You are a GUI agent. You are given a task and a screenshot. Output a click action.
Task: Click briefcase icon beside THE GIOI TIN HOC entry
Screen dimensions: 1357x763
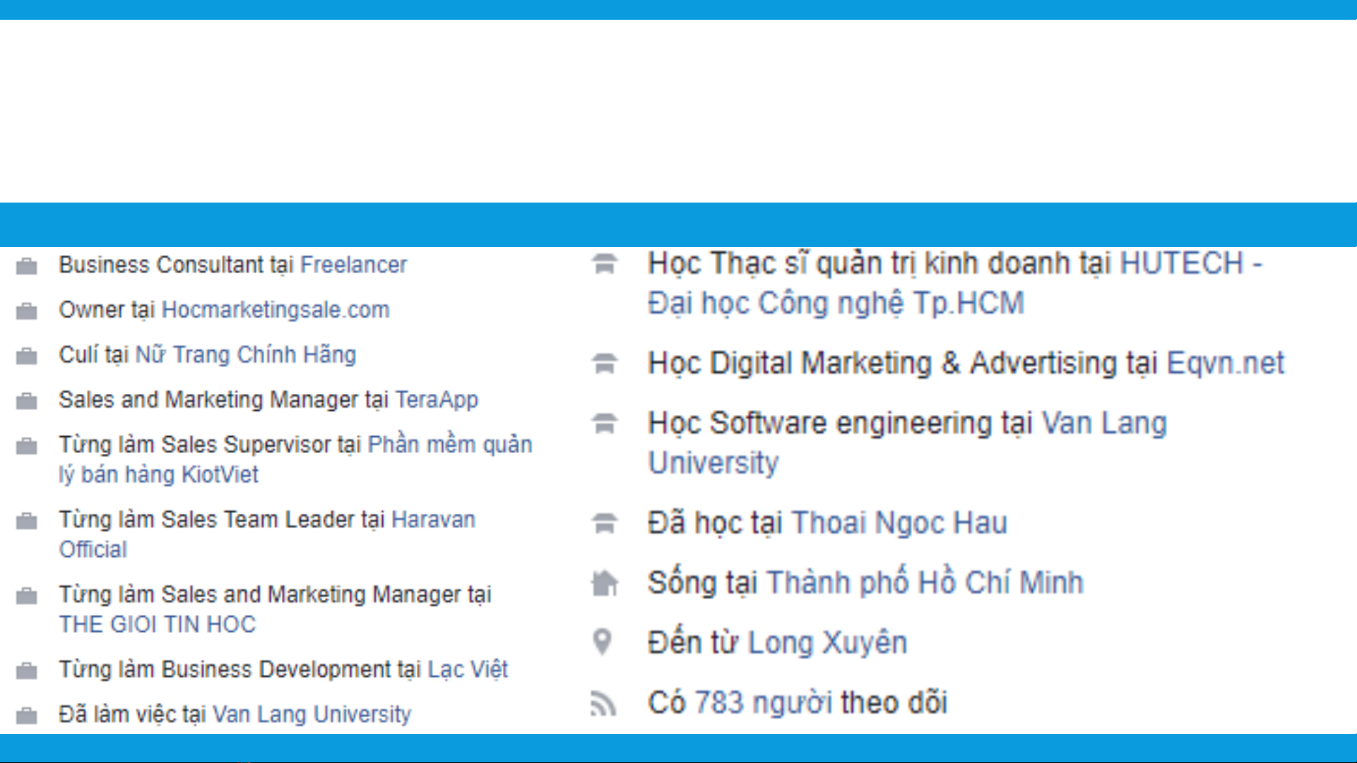pos(27,596)
